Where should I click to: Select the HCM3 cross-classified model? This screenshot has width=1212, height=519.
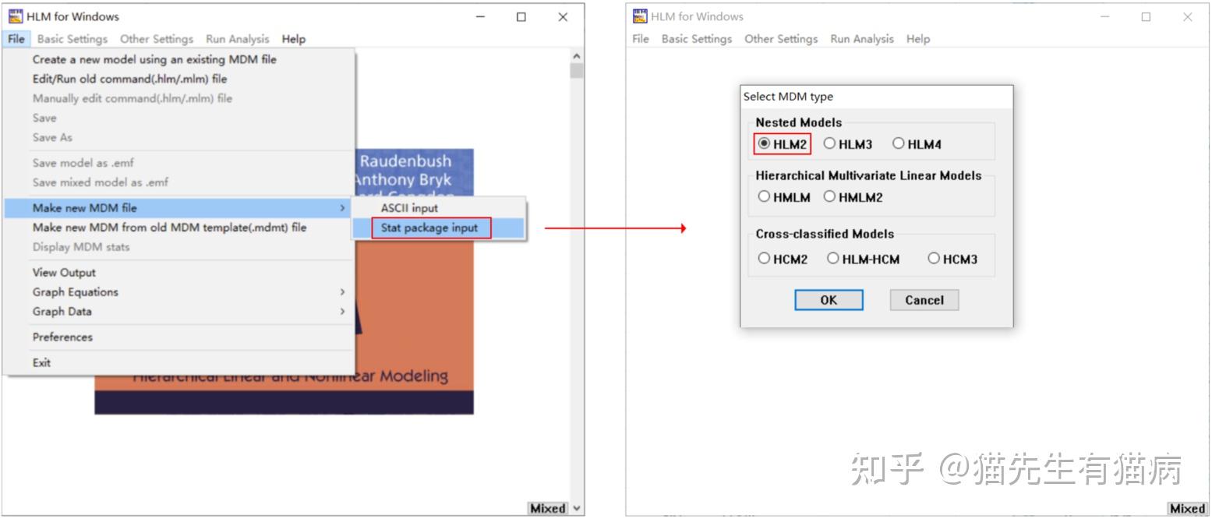point(933,258)
